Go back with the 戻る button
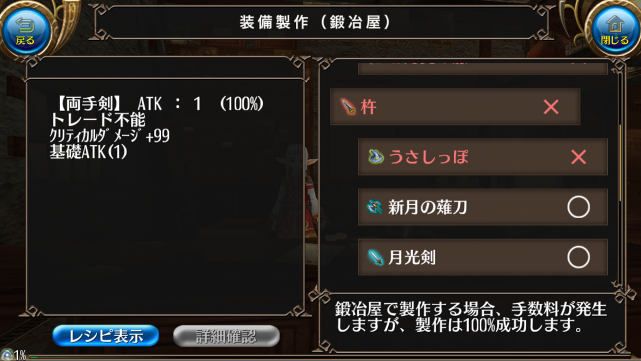This screenshot has width=641, height=361. 26,32
